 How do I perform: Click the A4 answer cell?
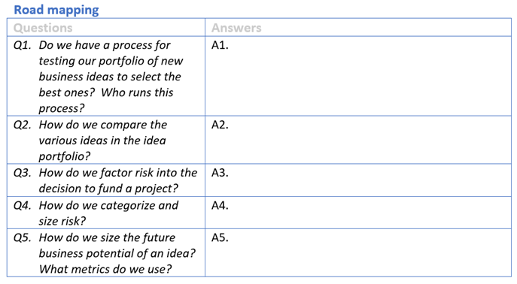[x=358, y=213]
